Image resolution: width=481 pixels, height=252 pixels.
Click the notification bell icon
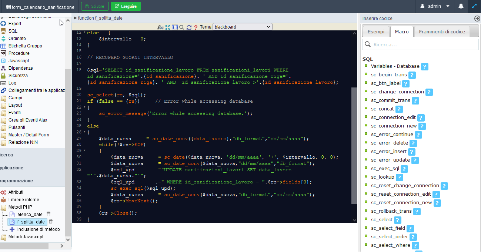(461, 6)
